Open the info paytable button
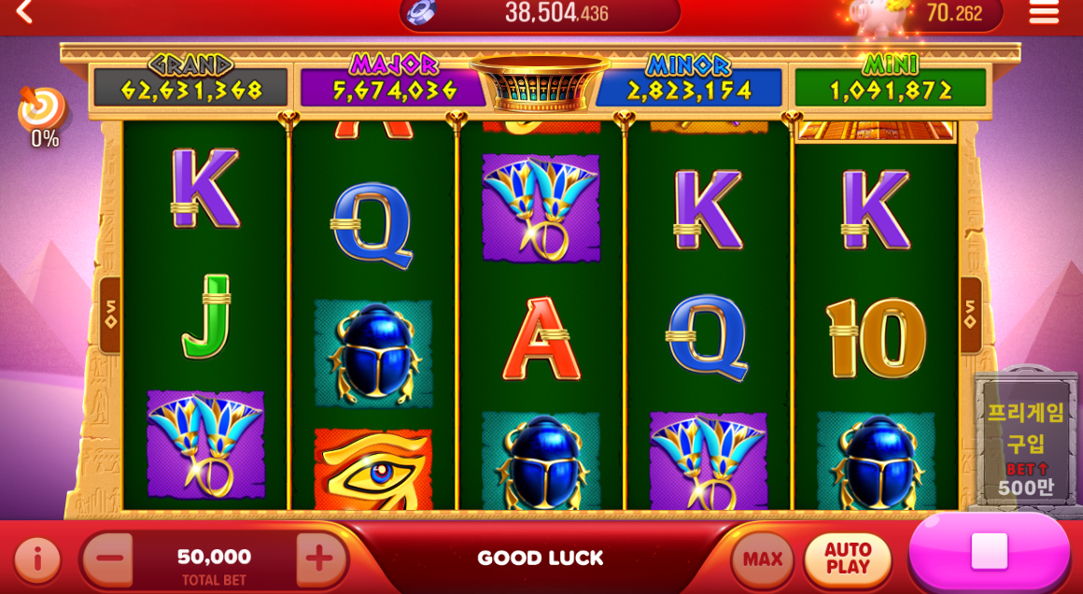 [x=37, y=559]
